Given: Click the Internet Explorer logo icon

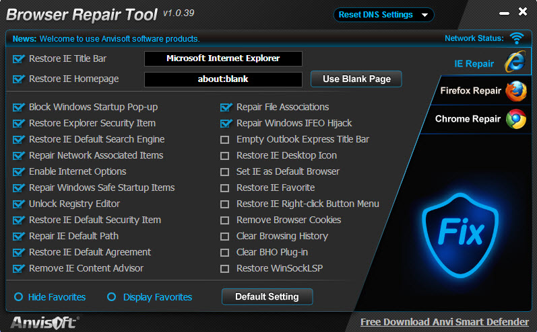Looking at the screenshot, I should 515,62.
